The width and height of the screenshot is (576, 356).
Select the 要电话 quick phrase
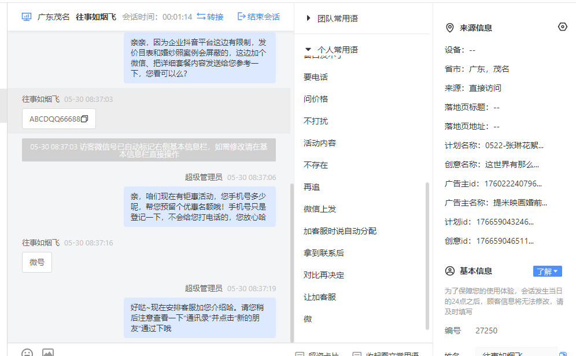pyautogui.click(x=316, y=77)
